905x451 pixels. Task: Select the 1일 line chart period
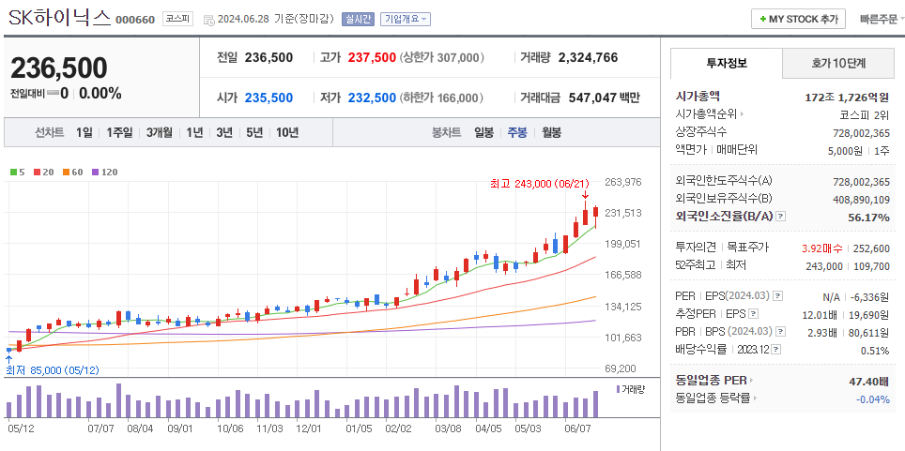[84, 132]
